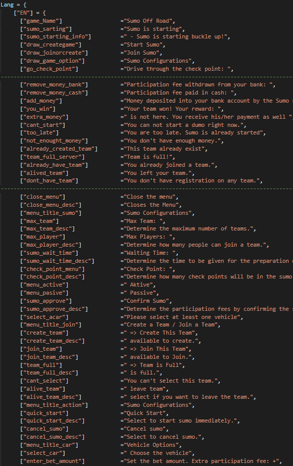Click the game_Name key
Image resolution: width=293 pixels, height=466 pixels.
point(41,21)
